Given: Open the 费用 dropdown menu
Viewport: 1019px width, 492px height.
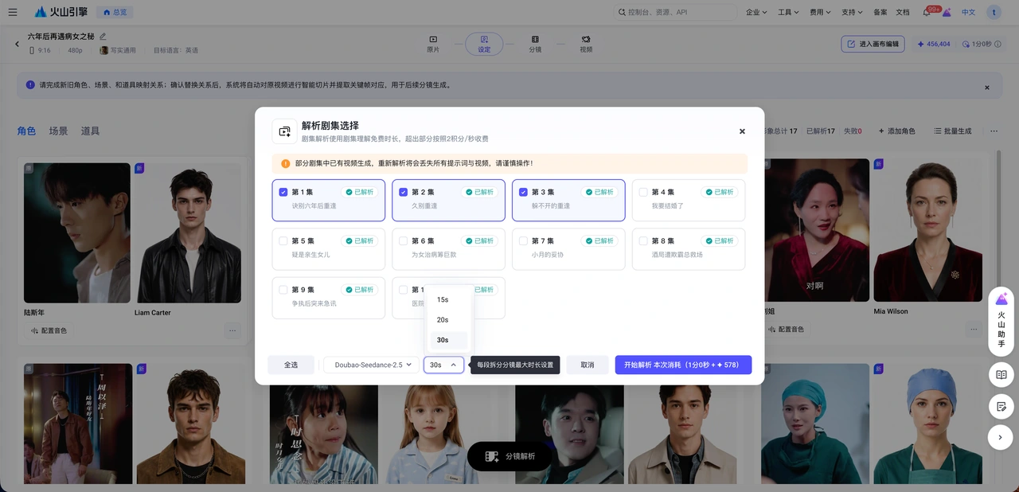Looking at the screenshot, I should (x=820, y=12).
